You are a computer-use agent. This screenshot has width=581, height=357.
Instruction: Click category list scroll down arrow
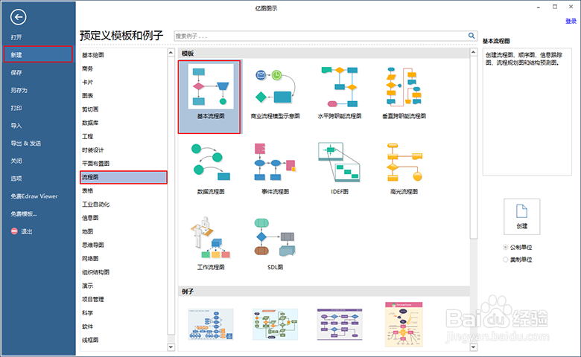(171, 347)
